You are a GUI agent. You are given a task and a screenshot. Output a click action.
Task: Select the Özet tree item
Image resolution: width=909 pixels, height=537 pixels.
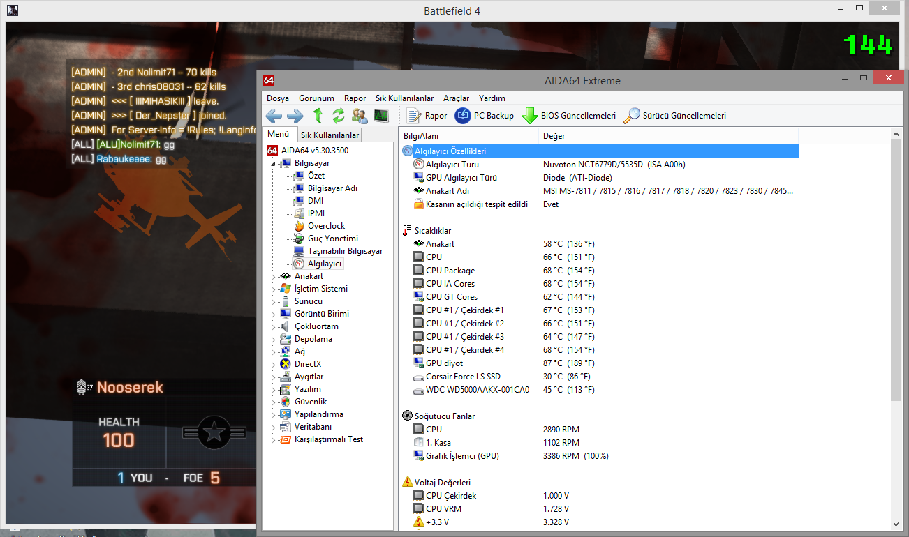tap(316, 176)
